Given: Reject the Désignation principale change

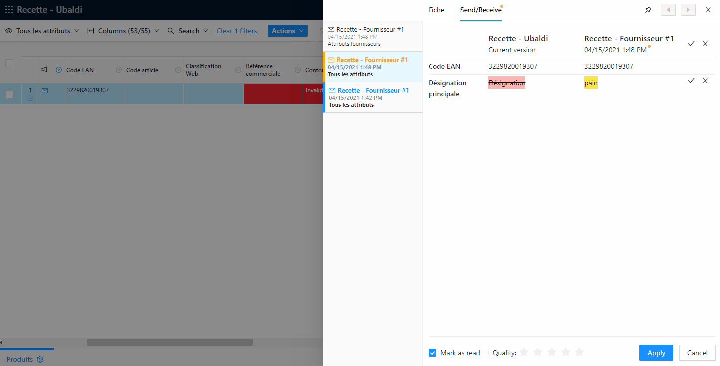Looking at the screenshot, I should coord(705,81).
